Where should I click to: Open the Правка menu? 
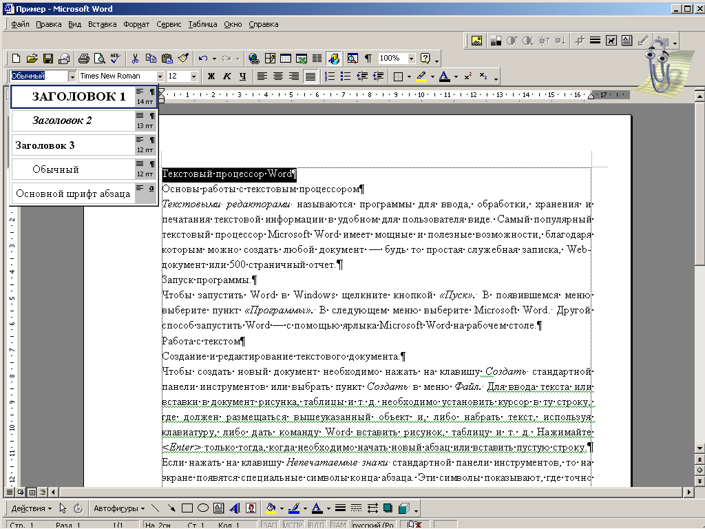[49, 24]
